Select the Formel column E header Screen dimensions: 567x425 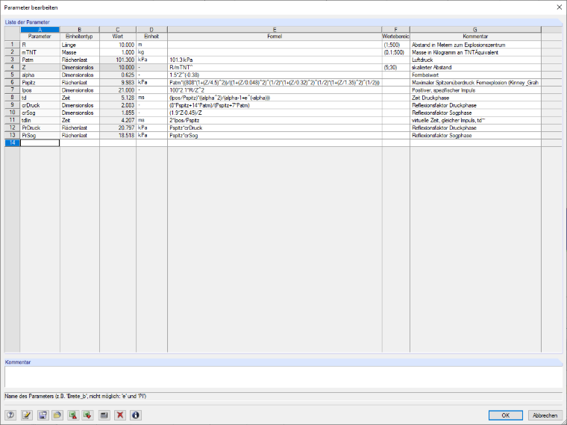pyautogui.click(x=275, y=30)
